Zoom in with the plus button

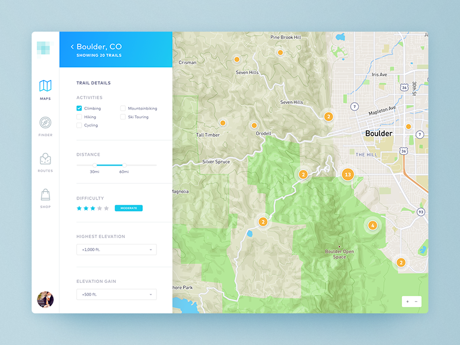[407, 301]
